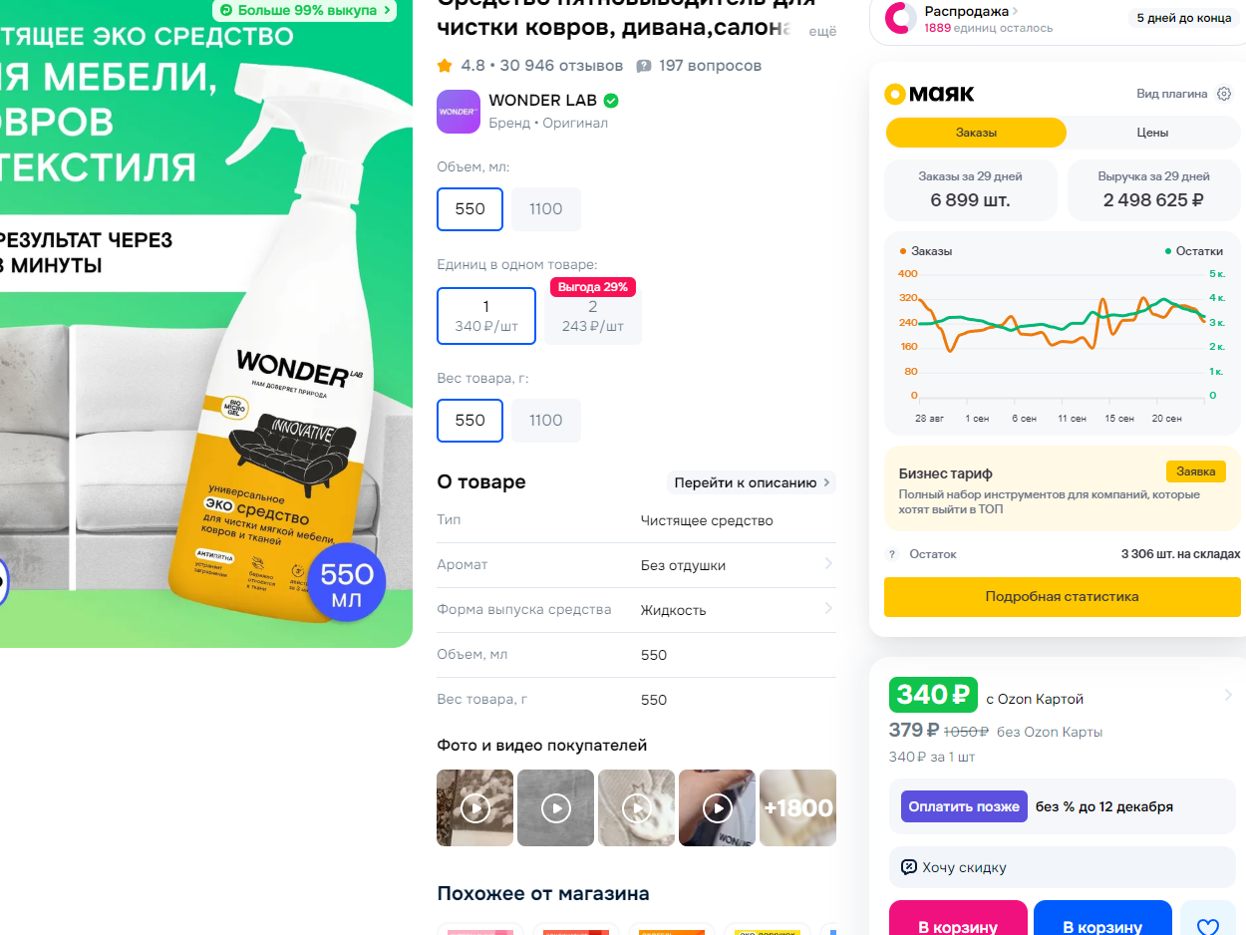Open plugin settings gear icon
This screenshot has height=935, width=1246.
point(1224,94)
